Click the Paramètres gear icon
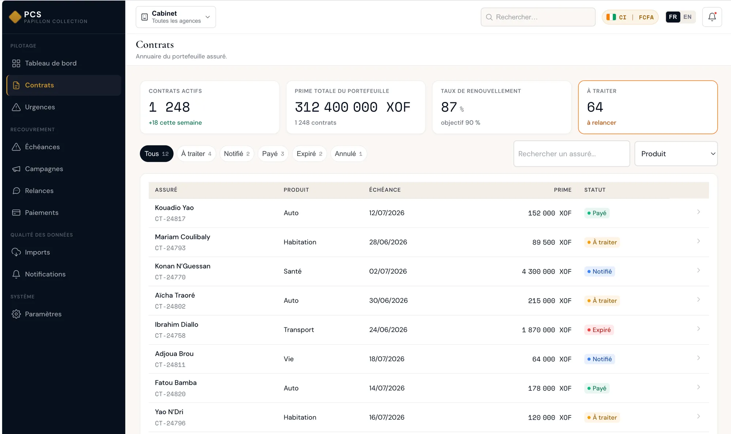731x434 pixels. (16, 314)
